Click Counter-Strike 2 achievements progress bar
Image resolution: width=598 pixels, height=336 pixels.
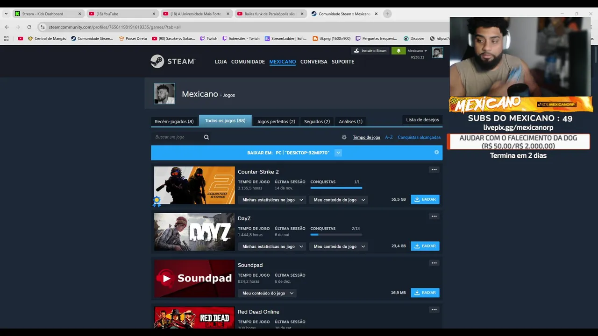[x=336, y=188]
